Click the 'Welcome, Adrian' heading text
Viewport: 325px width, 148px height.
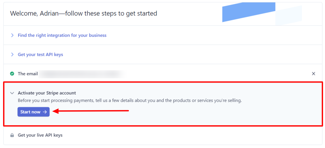tap(84, 13)
